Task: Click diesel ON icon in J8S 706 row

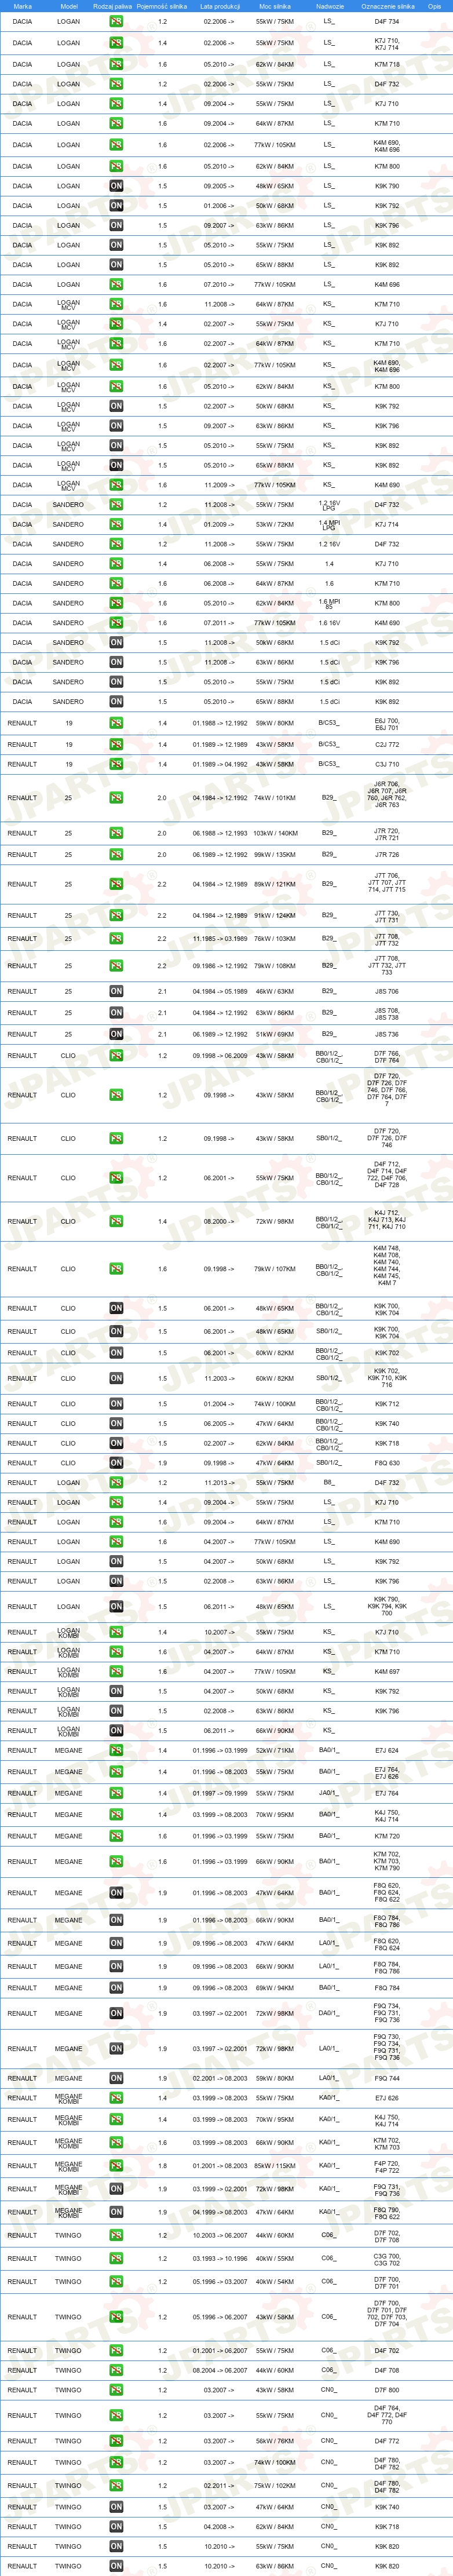Action: click(116, 991)
